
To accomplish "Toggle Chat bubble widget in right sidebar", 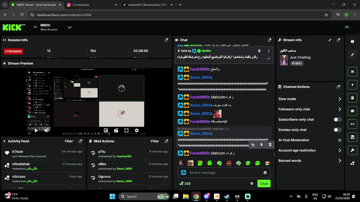I will (352, 111).
